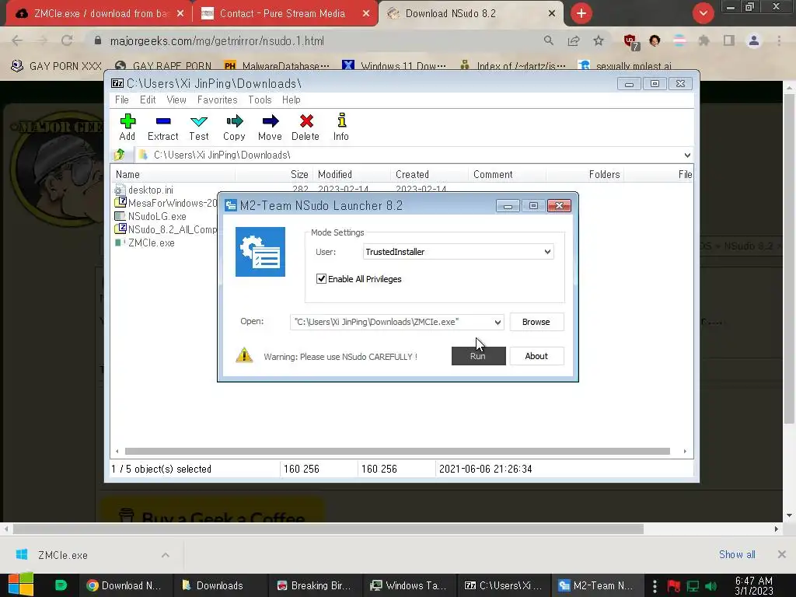The width and height of the screenshot is (796, 597).
Task: Click the 7-Zip horizontal scrollbar
Action: tap(397, 451)
